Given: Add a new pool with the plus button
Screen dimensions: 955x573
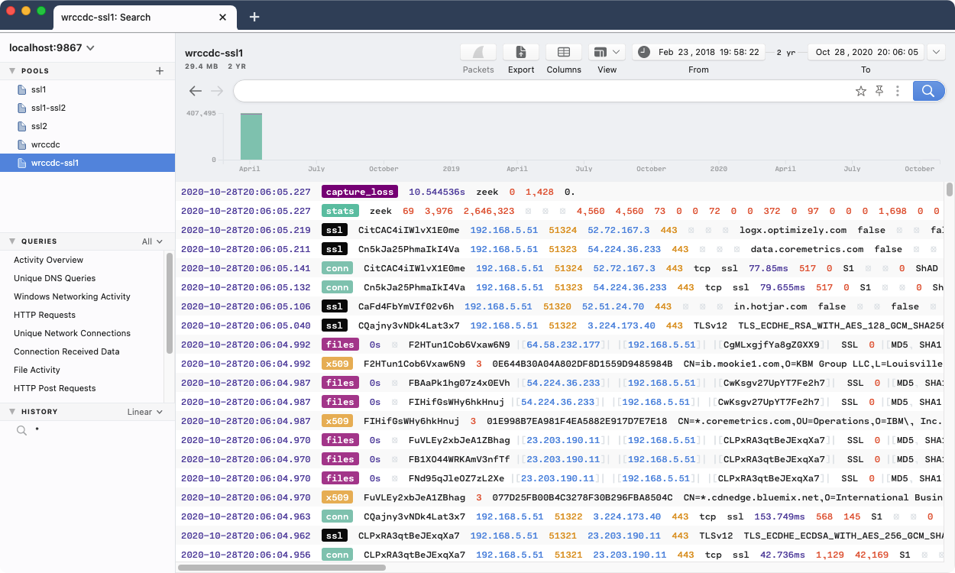Looking at the screenshot, I should (x=160, y=70).
